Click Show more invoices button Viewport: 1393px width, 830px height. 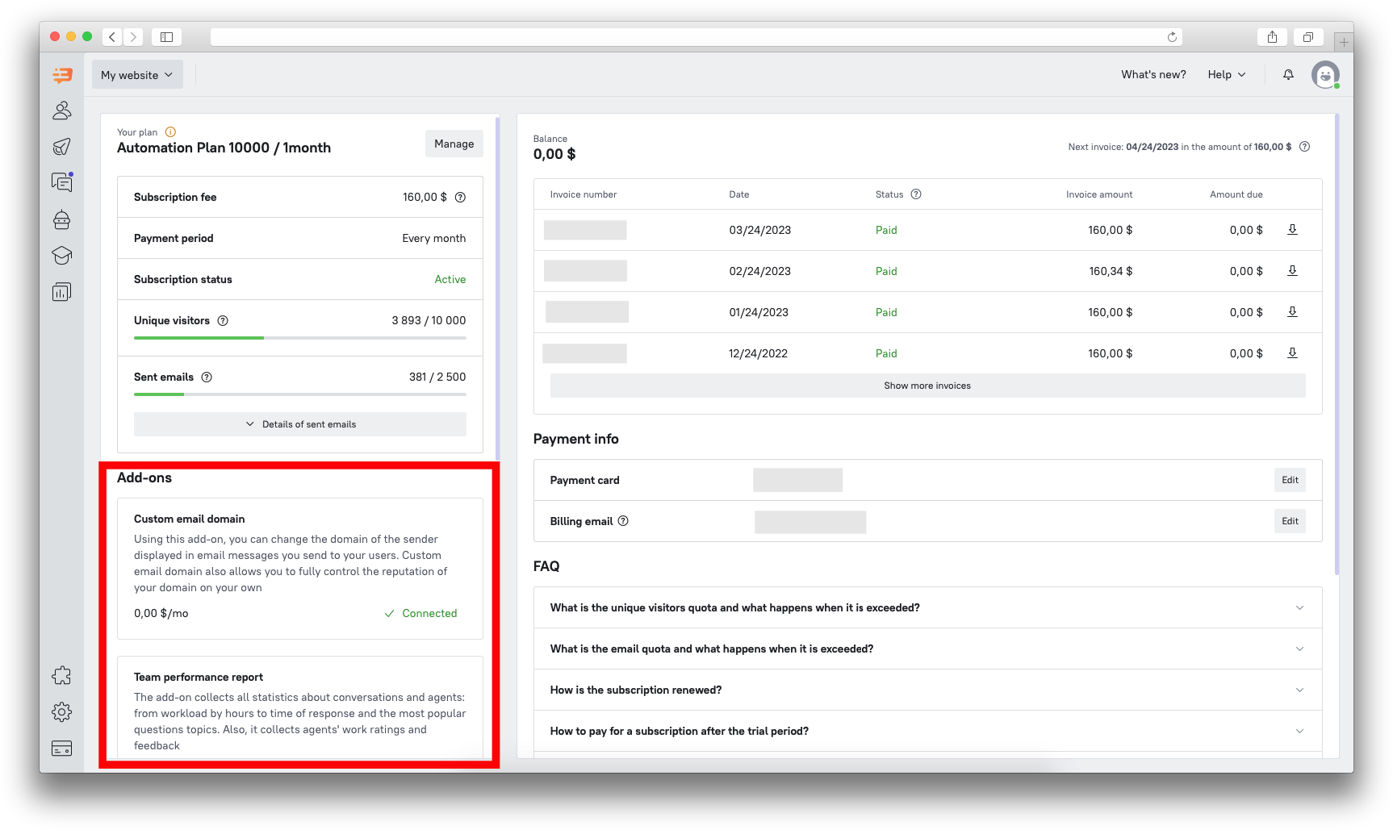[x=927, y=386]
